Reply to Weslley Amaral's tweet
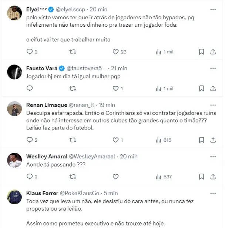The image size is (226, 228). (x=30, y=177)
